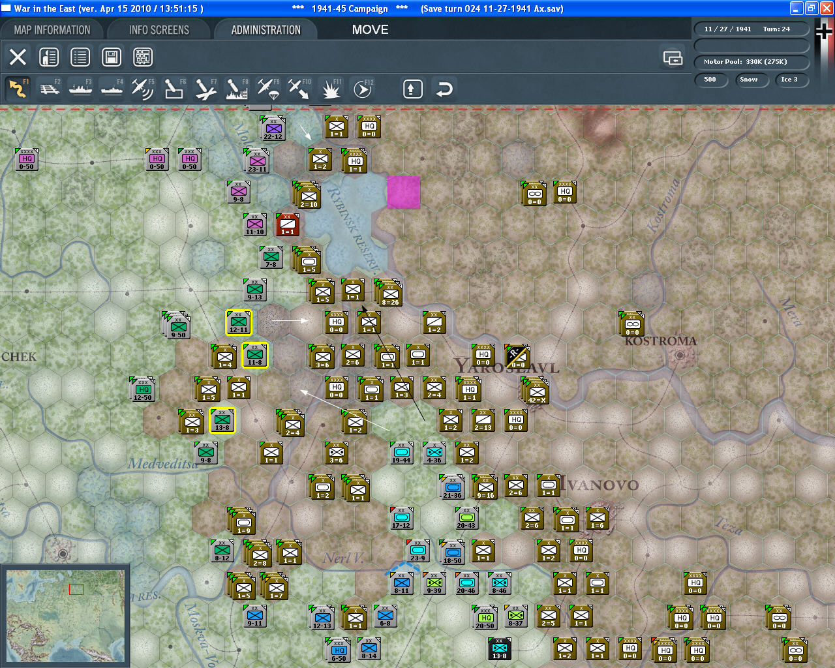Select the yellow-outlined 11-8 unit counter
This screenshot has height=668, width=835.
click(255, 355)
